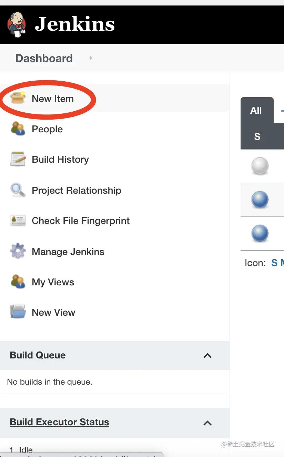Open the Dashboard breadcrumb link

pyautogui.click(x=44, y=58)
